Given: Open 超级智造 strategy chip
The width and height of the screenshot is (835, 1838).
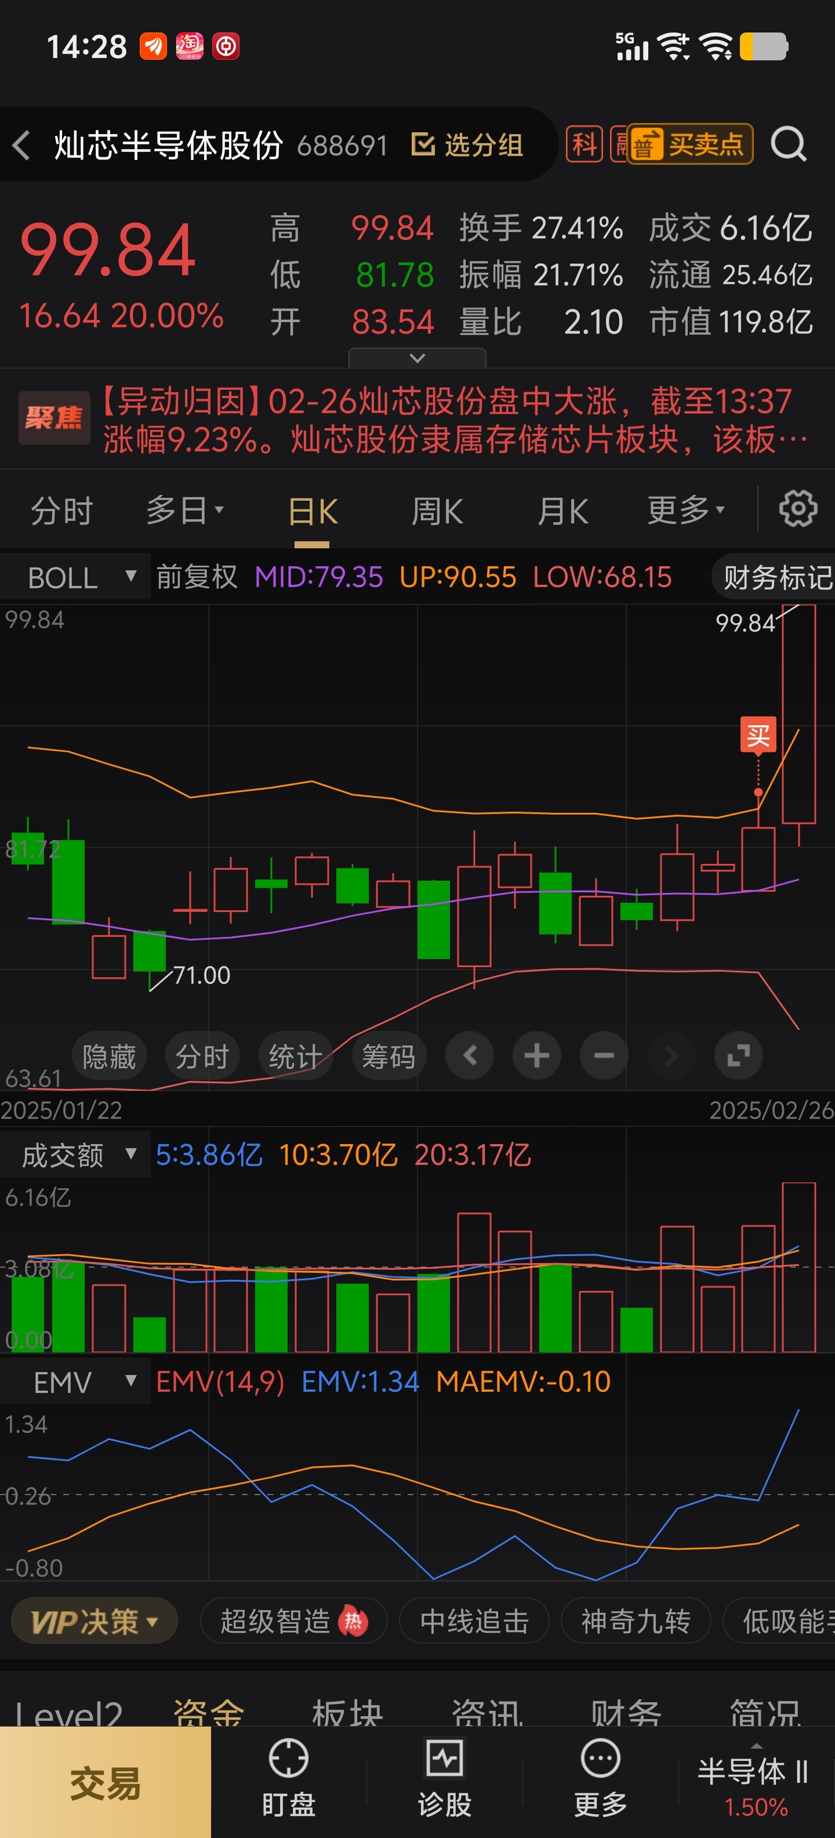Looking at the screenshot, I should coord(294,1621).
